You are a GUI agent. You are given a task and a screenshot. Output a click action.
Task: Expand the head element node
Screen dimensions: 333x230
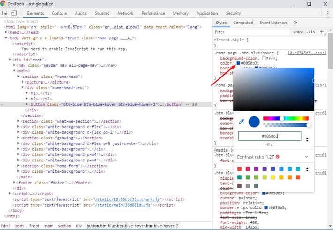point(6,32)
